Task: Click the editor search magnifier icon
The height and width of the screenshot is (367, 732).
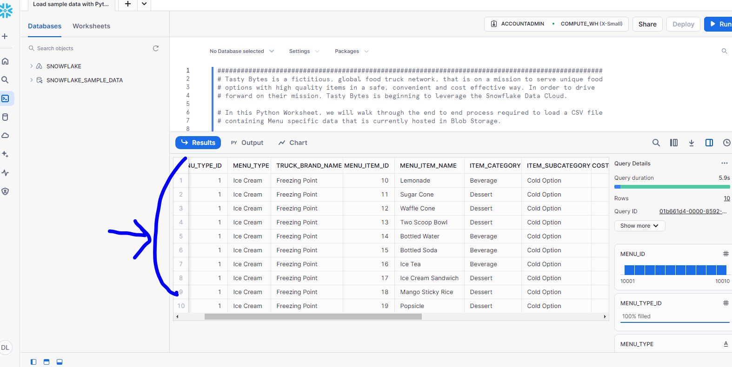Action: coord(724,51)
